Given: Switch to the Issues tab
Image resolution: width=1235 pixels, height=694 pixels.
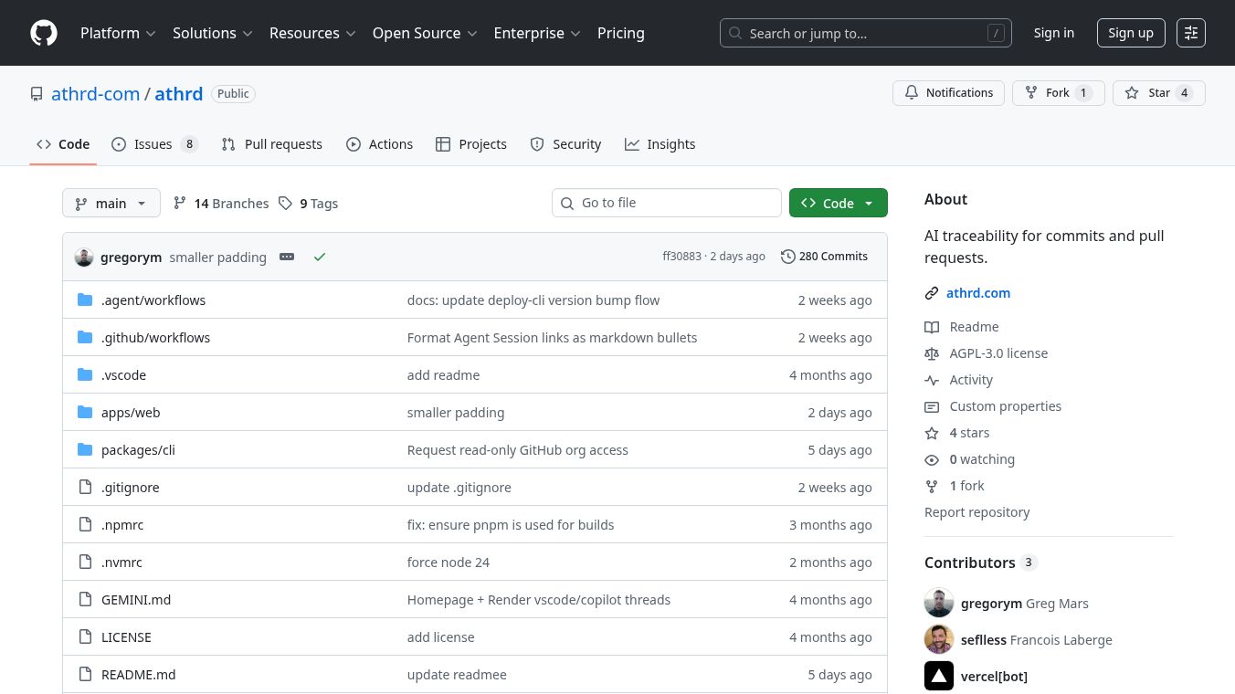Looking at the screenshot, I should pos(153,144).
